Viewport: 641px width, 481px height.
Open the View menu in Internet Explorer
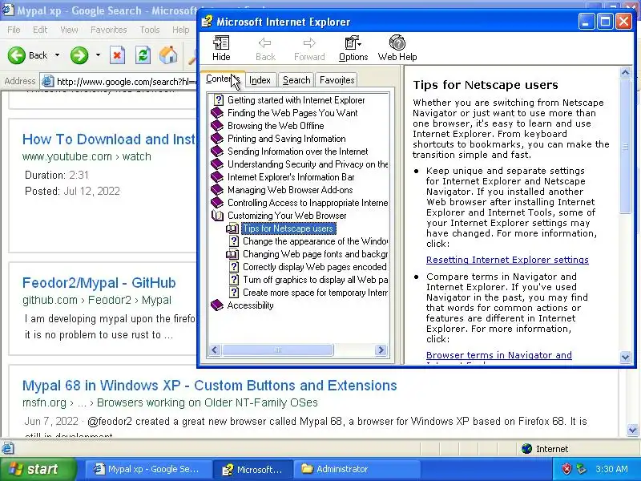[x=69, y=30]
